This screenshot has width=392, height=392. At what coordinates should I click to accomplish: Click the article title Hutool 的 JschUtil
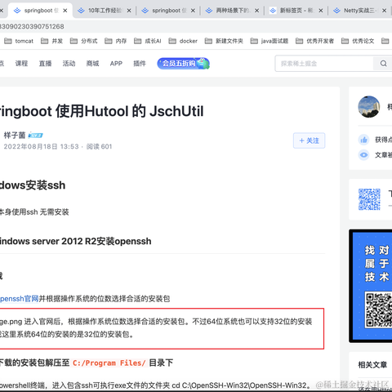[102, 111]
